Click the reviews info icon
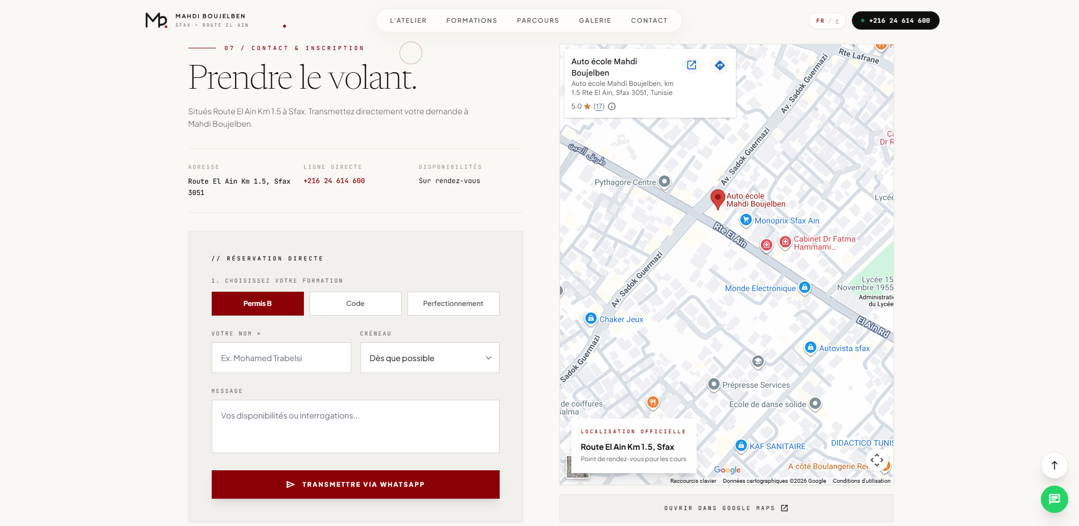Screen dimensions: 1079x526 pos(612,106)
